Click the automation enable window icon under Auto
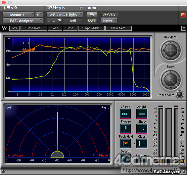 pyautogui.click(x=92, y=15)
